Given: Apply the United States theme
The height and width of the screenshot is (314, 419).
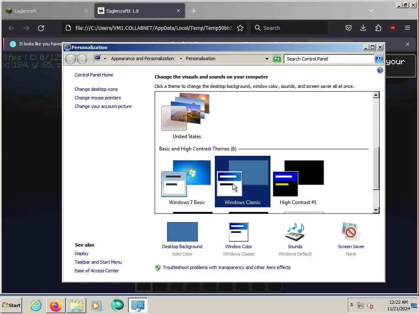Looking at the screenshot, I should pos(187,116).
